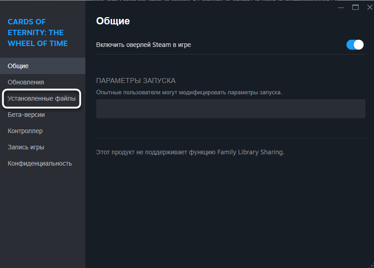
Task: Focus the launch parameters input field
Action: (231, 109)
